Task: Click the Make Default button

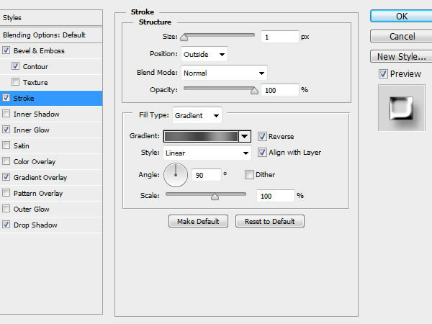Action: 198,221
